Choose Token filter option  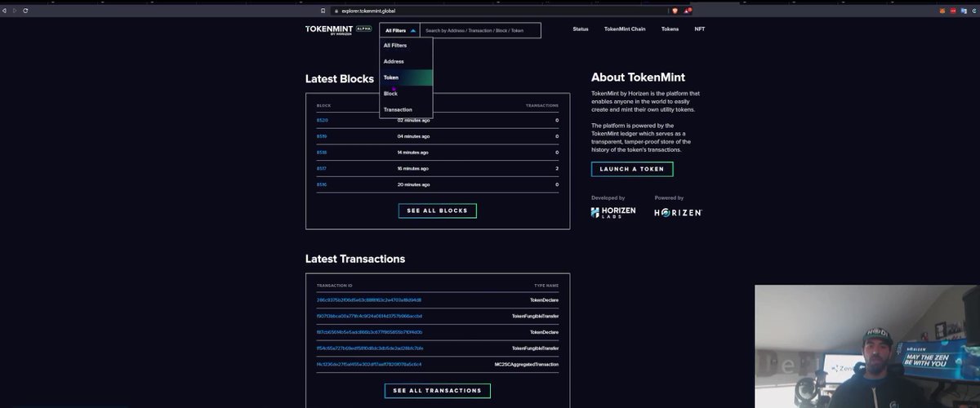pos(406,78)
